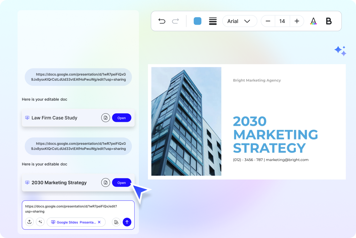Viewport: 356px width, 238px height.
Task: Click the document icon beside Law Firm Case Study
Action: click(x=105, y=118)
